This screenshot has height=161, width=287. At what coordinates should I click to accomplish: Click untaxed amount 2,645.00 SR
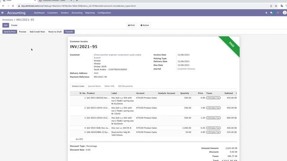[231, 148]
